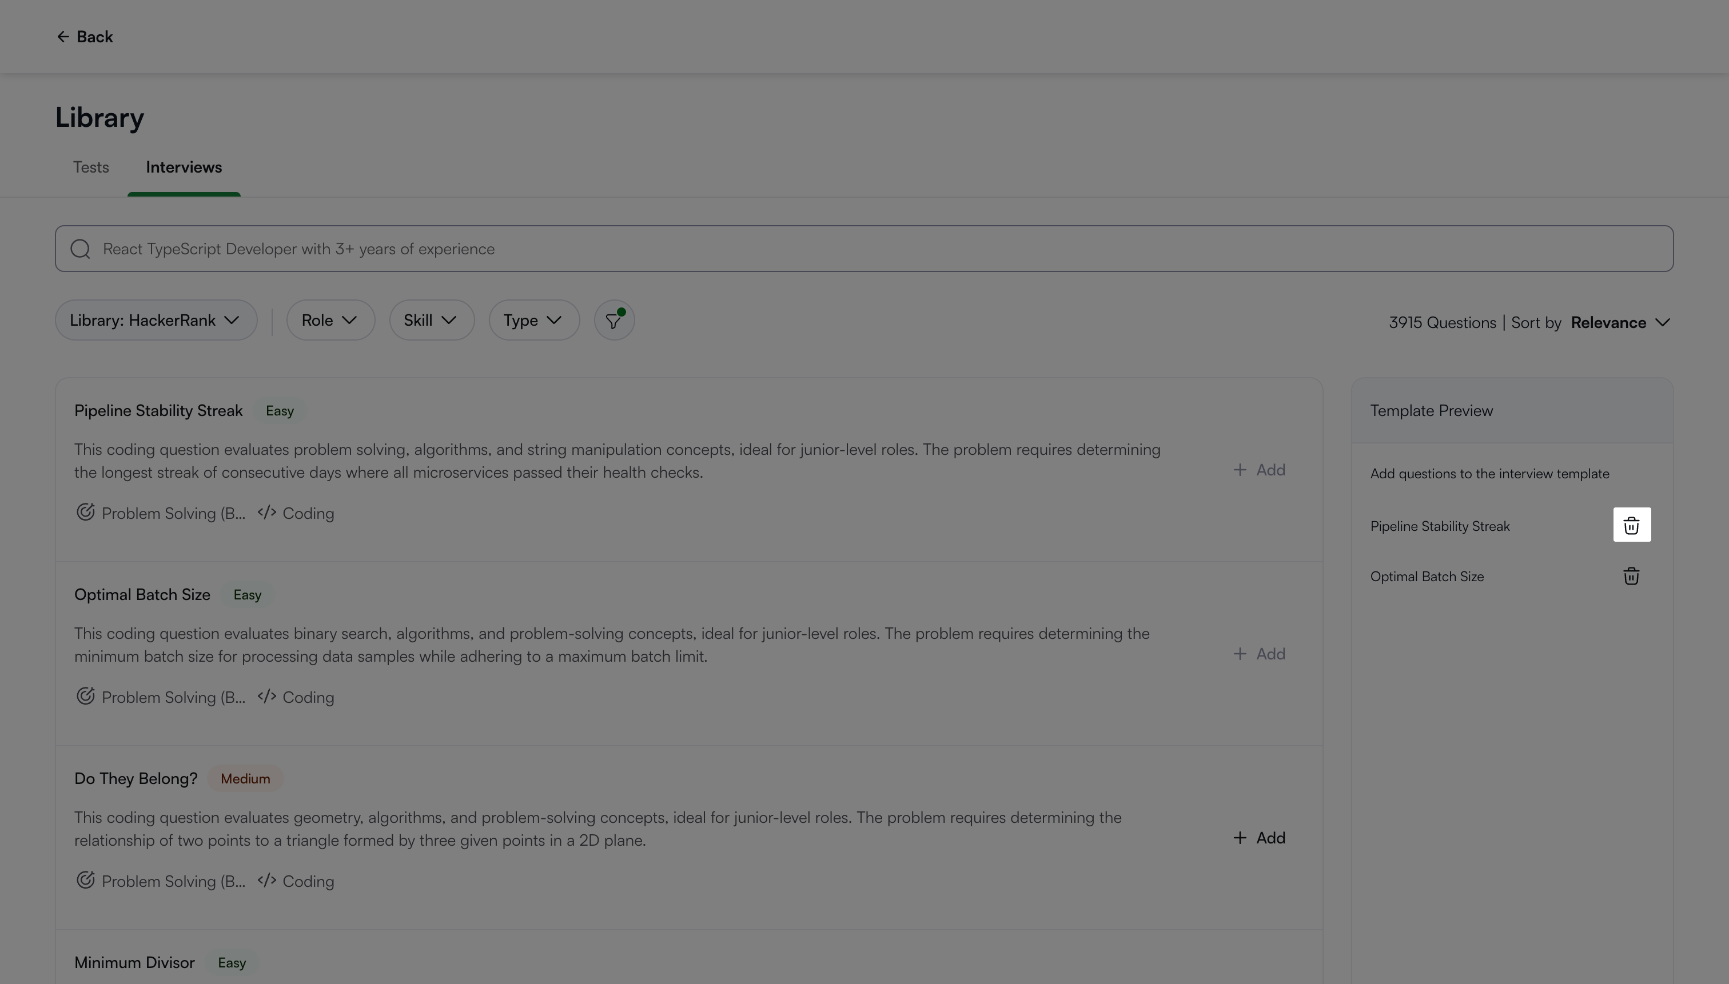Click the Do They Belong? description text
The image size is (1729, 984).
(x=597, y=829)
